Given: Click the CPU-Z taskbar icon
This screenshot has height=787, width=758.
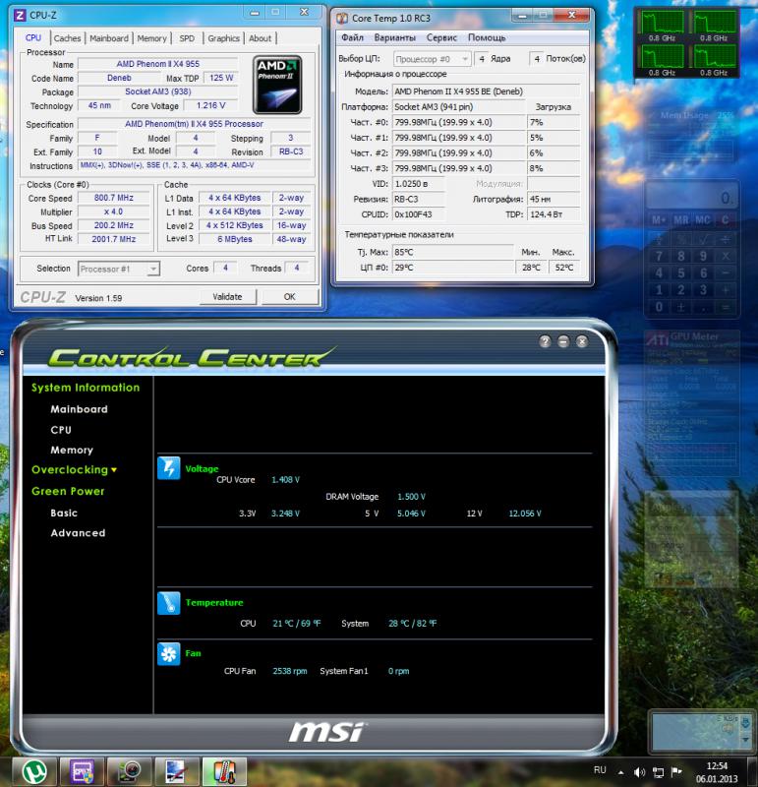Looking at the screenshot, I should tap(81, 769).
